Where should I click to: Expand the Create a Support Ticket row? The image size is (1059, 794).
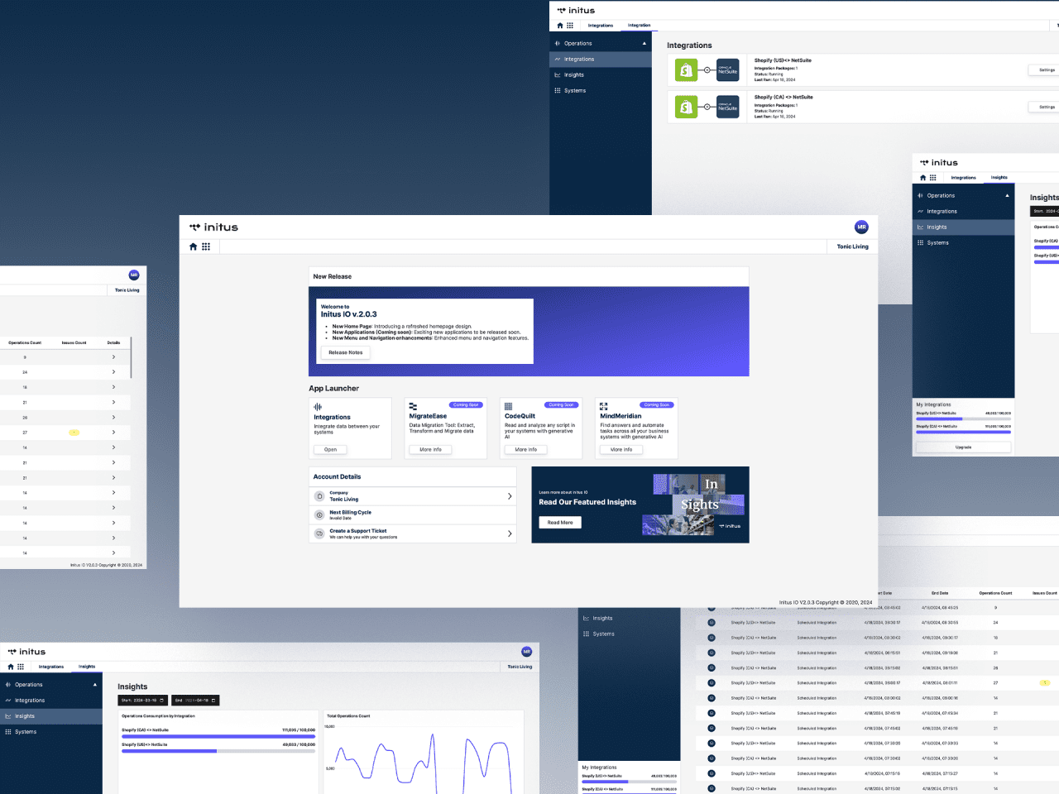click(510, 533)
